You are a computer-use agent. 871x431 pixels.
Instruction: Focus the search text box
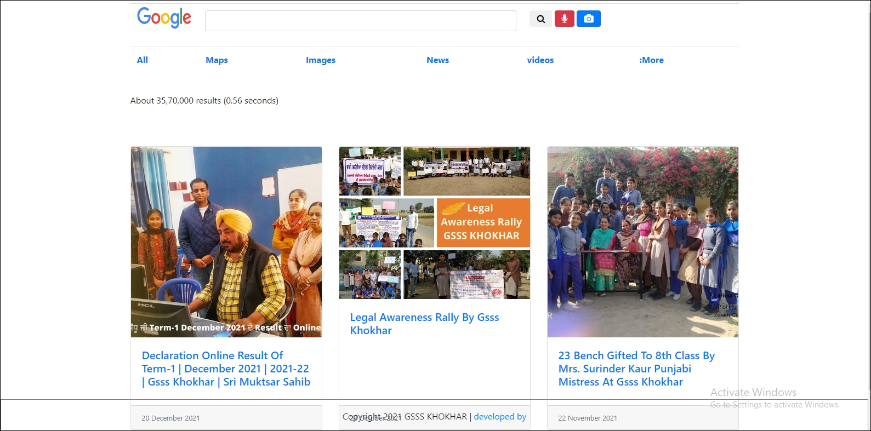click(x=360, y=21)
